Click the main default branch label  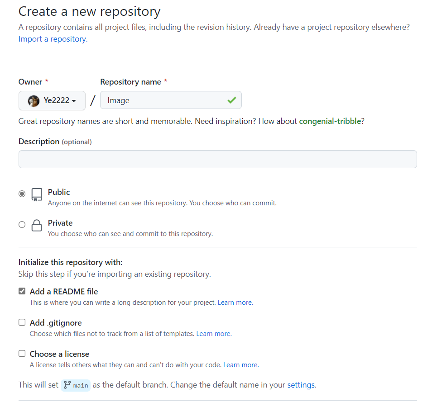tap(81, 385)
